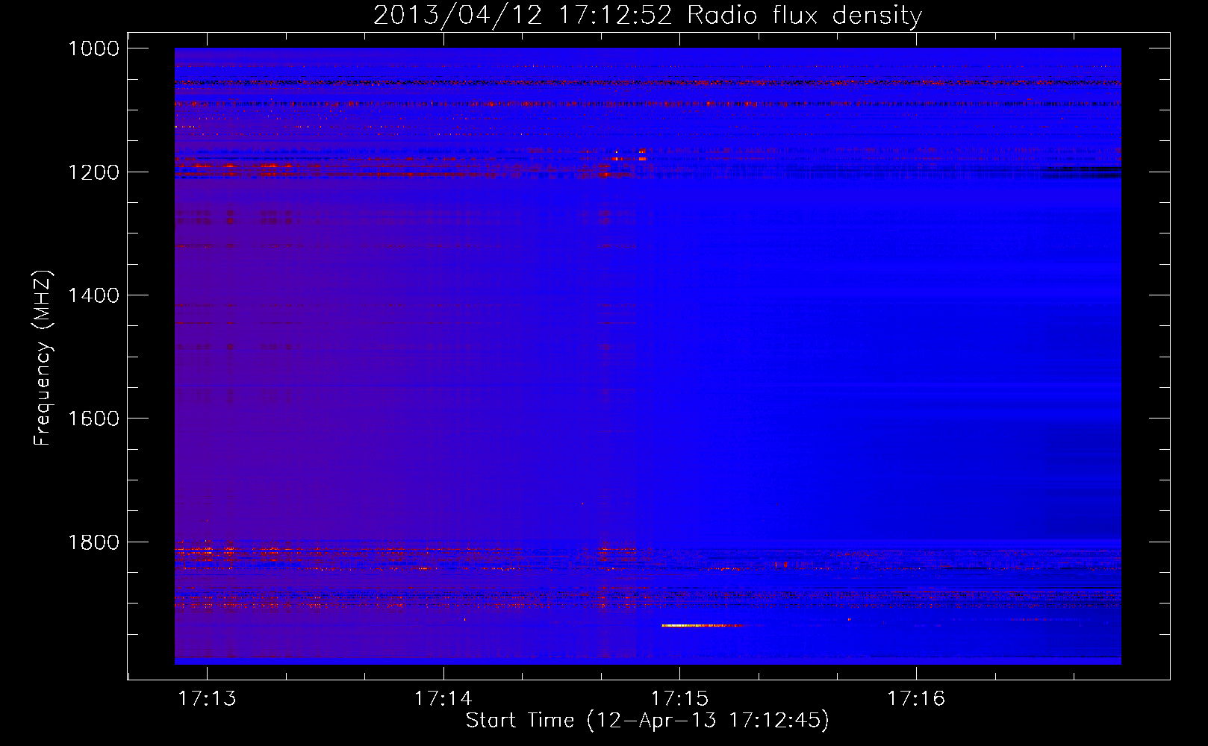Click the 17:14 time axis label
This screenshot has width=1208, height=746.
(443, 698)
